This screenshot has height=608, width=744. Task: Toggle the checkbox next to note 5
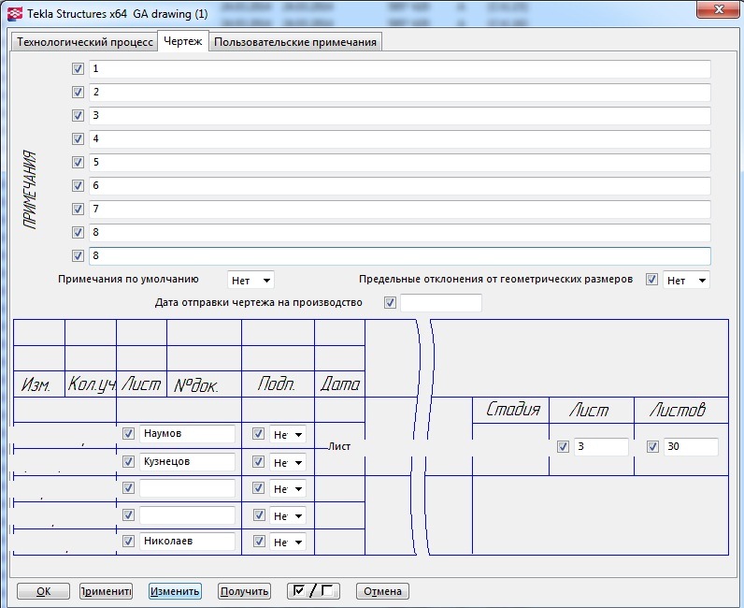[78, 163]
